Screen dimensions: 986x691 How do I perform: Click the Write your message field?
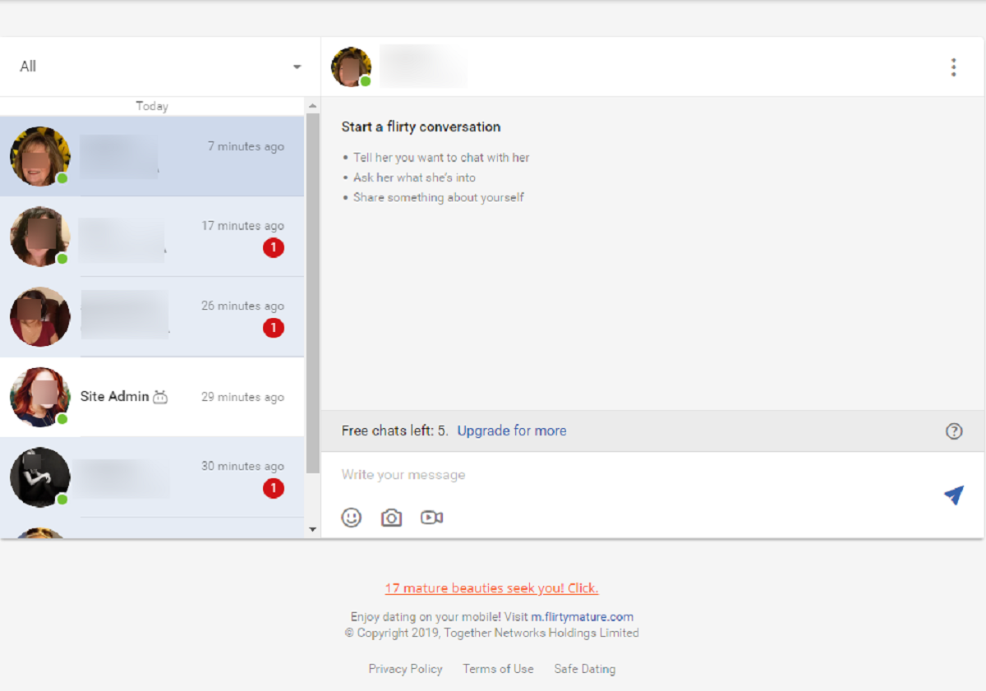pos(624,475)
